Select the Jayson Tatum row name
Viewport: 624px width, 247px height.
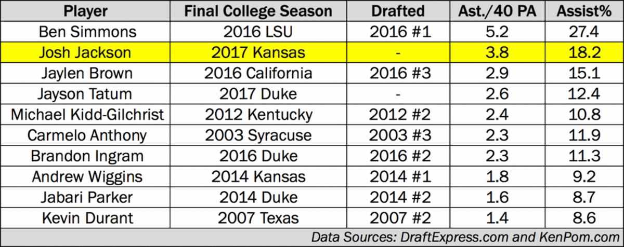point(87,94)
